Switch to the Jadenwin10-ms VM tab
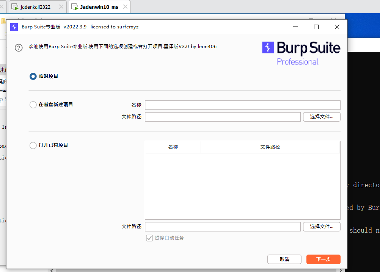 coord(99,7)
